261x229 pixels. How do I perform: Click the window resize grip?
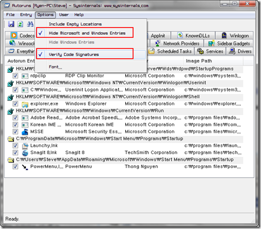(x=252, y=221)
